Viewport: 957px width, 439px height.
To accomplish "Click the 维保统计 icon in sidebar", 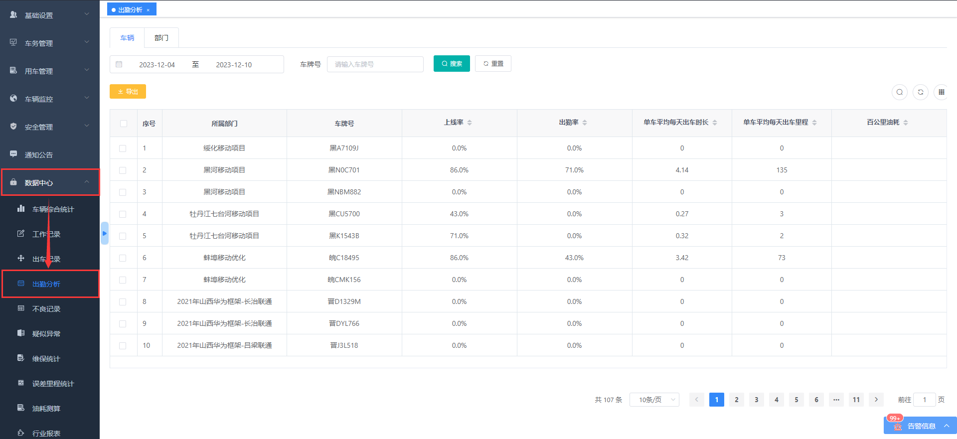I will 21,358.
